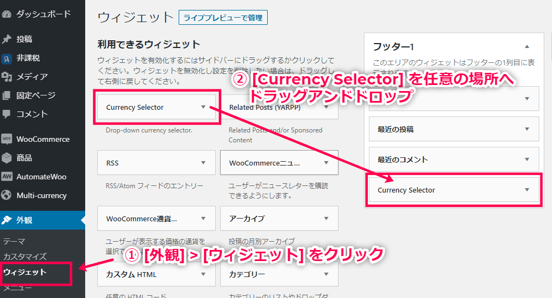Click the 非課税 plugin icon
The height and width of the screenshot is (298, 552).
point(7,58)
